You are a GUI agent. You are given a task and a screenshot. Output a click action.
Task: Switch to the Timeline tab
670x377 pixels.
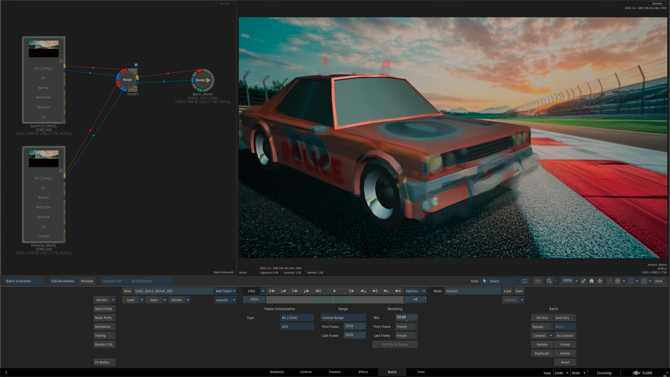tap(334, 372)
